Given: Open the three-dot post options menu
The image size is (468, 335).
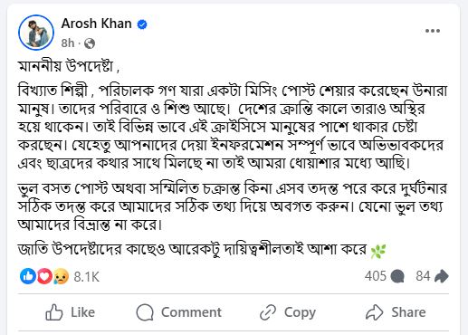Looking at the screenshot, I should point(433,31).
